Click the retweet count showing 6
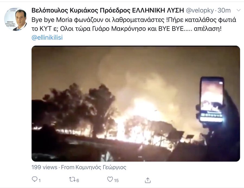This screenshot has width=244, height=188. pos(78,180)
